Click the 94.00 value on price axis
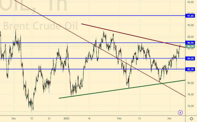 [x=190, y=2]
